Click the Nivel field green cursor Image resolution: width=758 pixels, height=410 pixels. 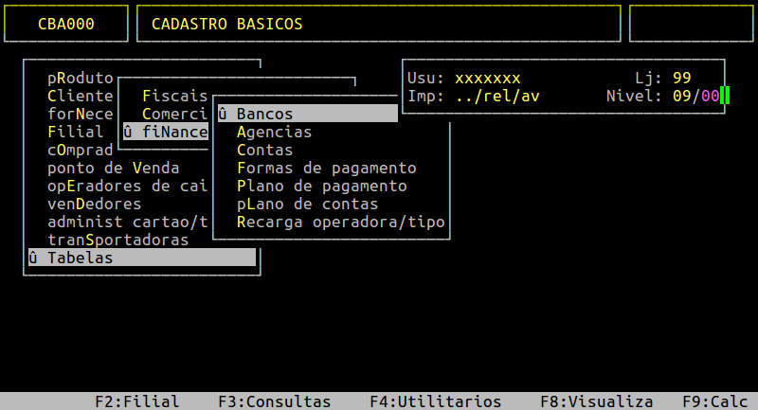(x=725, y=96)
